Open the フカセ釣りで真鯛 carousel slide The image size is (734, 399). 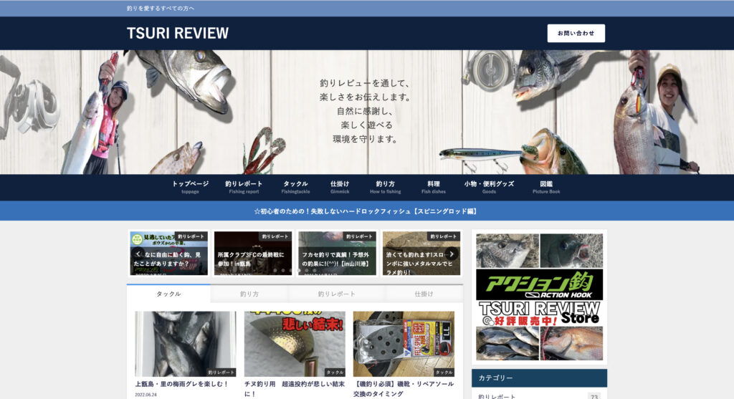336,253
